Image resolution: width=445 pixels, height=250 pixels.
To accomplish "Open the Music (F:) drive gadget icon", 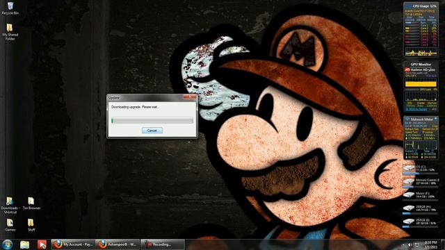I will 409,194.
